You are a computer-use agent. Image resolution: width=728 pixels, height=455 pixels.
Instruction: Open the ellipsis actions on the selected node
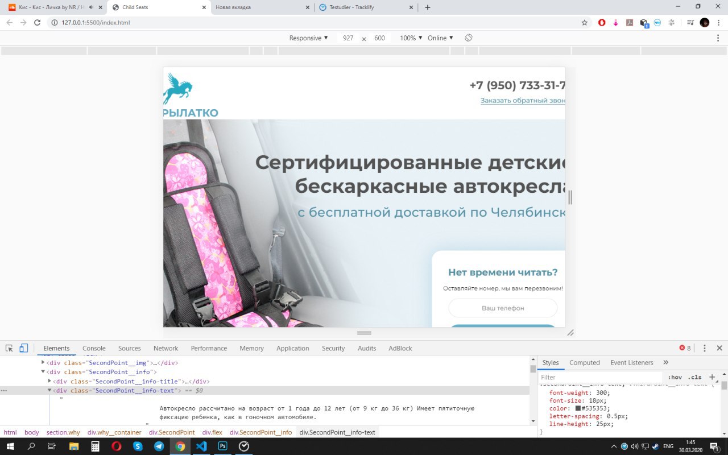coord(4,391)
